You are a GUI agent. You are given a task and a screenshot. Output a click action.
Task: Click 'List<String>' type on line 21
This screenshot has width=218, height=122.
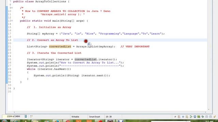point(37,46)
